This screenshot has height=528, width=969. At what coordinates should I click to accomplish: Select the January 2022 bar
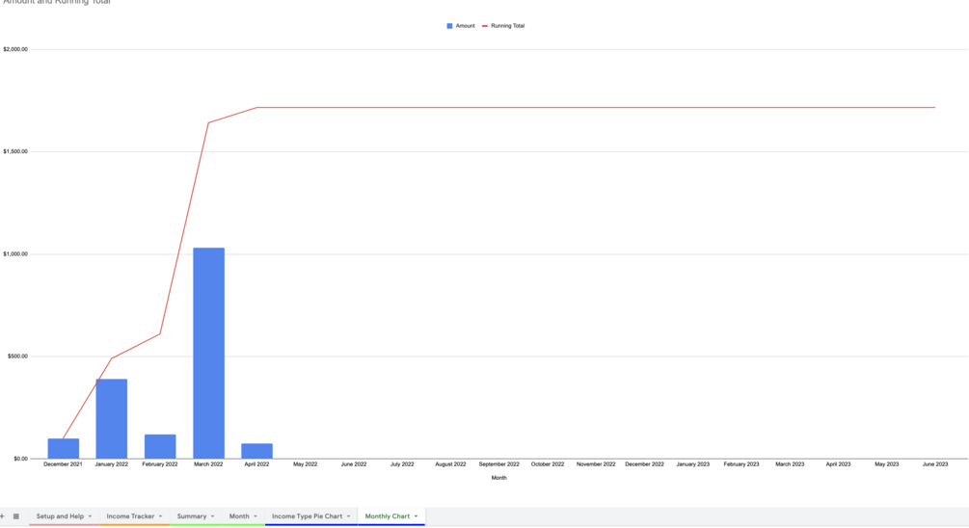coord(111,419)
